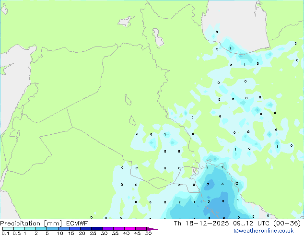Click the 35–40 mm legend color box
304x235 pixels.
(x=118, y=229)
